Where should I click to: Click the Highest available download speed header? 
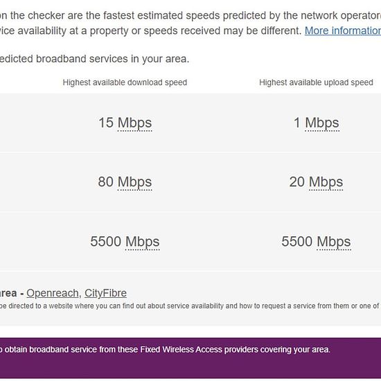pyautogui.click(x=125, y=82)
